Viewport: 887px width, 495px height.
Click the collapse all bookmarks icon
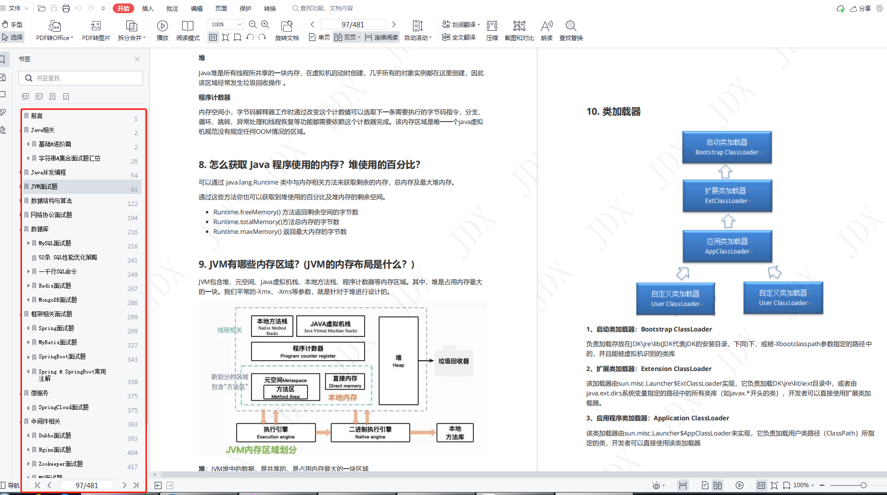click(39, 97)
